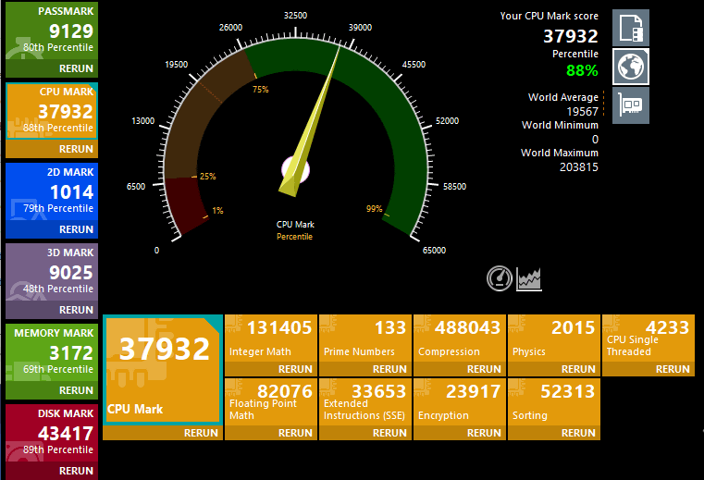Click the World Minimum 0 value
704x480 pixels.
[x=595, y=140]
